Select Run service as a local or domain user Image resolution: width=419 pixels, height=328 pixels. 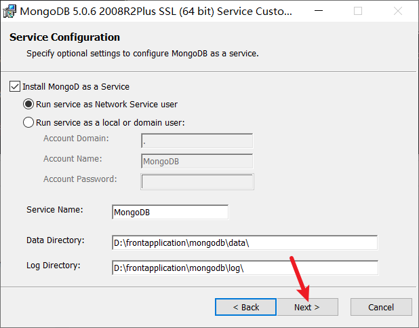click(28, 122)
